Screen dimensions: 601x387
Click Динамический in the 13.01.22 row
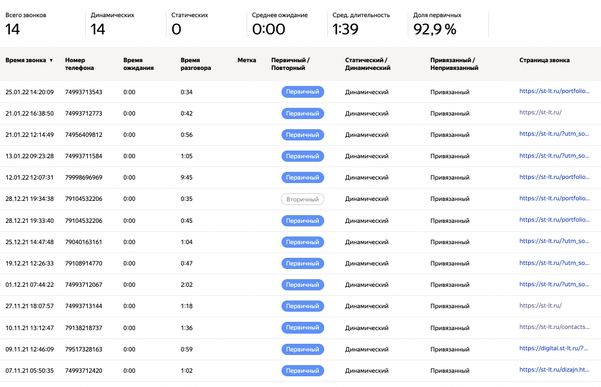click(x=367, y=156)
